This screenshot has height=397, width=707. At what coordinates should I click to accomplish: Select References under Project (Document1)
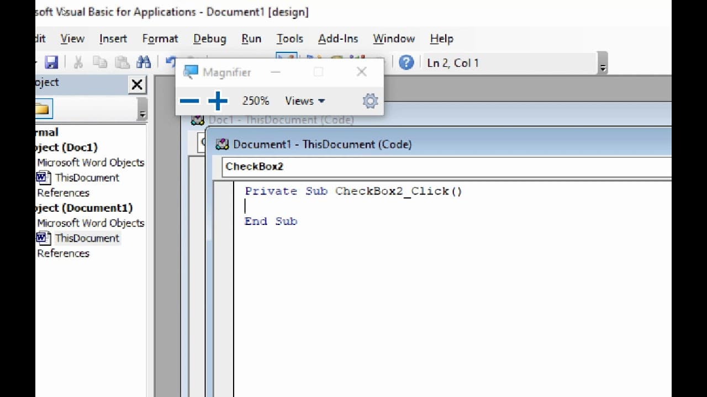63,254
